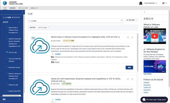Open the chat assistant bubble

[x=154, y=99]
